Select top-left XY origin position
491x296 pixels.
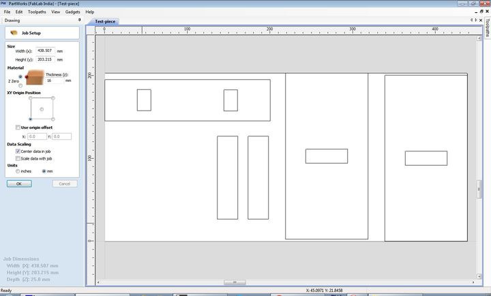point(31,98)
